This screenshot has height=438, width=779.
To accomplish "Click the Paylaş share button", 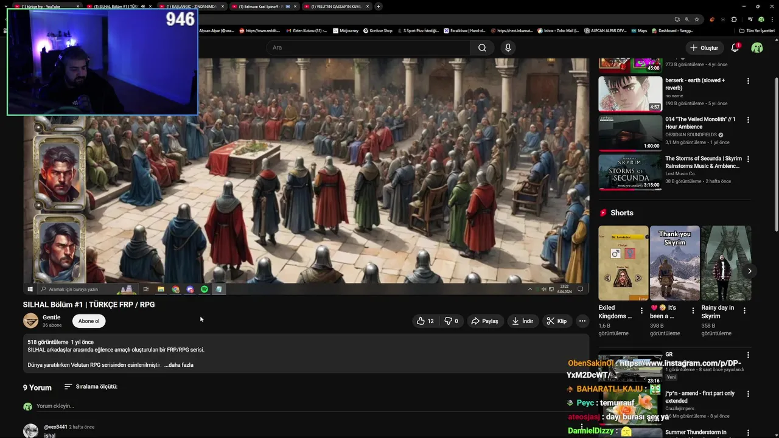I will pyautogui.click(x=485, y=321).
